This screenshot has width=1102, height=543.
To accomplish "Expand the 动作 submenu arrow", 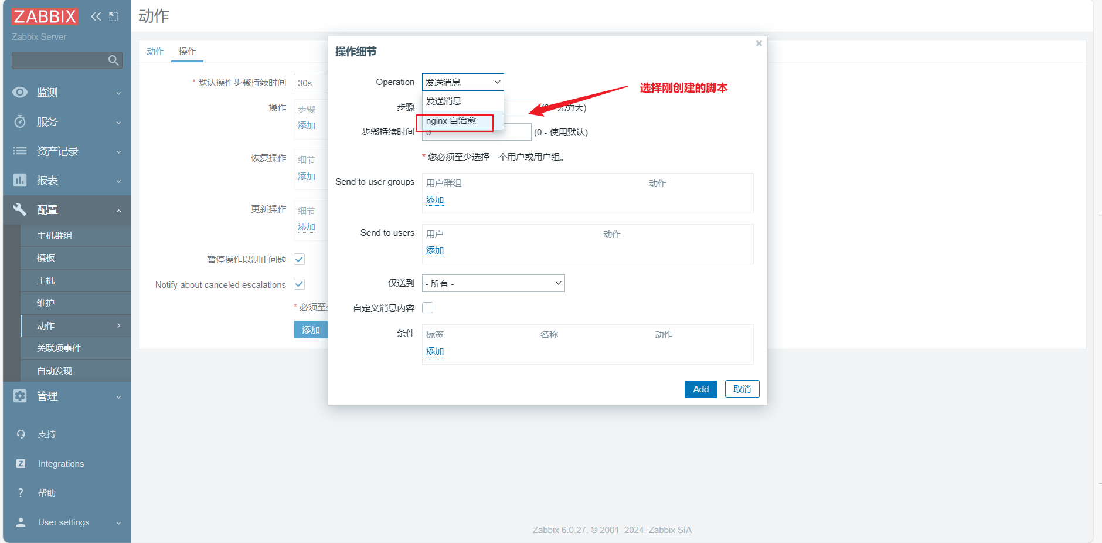I will click(119, 325).
